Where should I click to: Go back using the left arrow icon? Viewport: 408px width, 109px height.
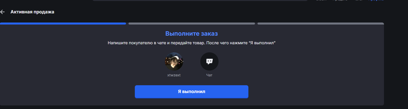(x=3, y=12)
